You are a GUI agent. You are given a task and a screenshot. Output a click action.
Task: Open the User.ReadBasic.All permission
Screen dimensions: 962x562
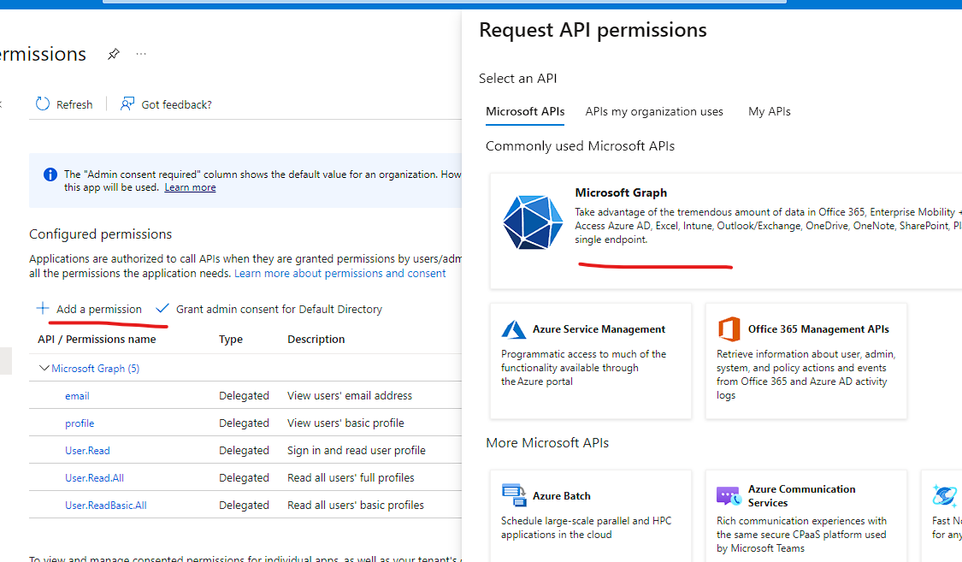[x=106, y=506]
